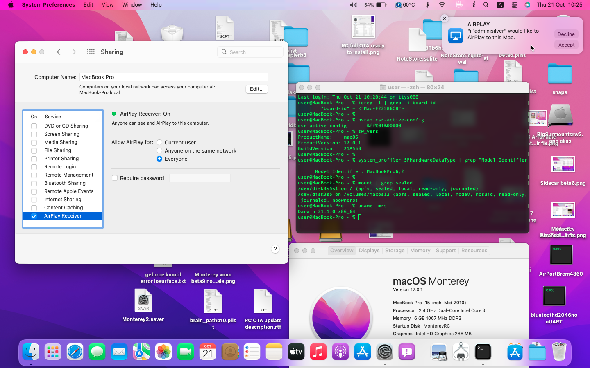
Task: Launch Safari from the Dock
Action: click(75, 352)
